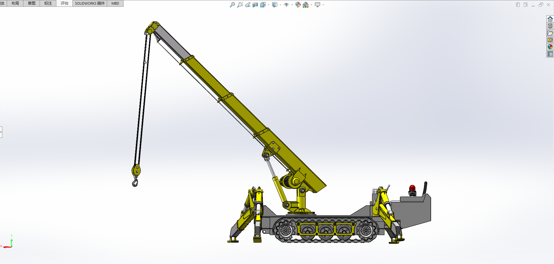
Task: Open the File Explorer task pane tab
Action: pos(550,33)
